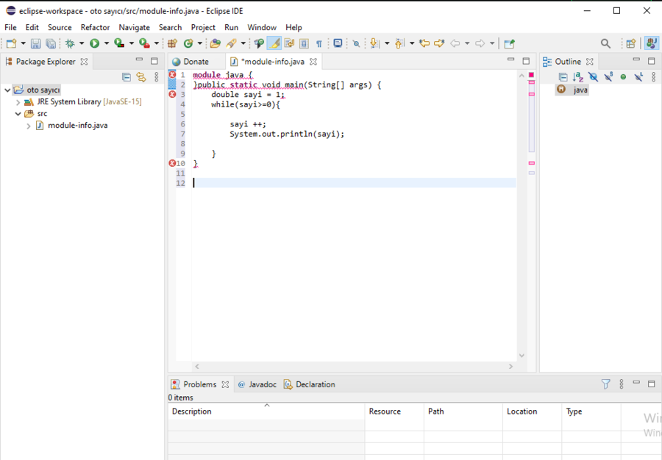Viewport: 662px width, 460px height.
Task: Open the Navigate menu
Action: click(x=135, y=27)
